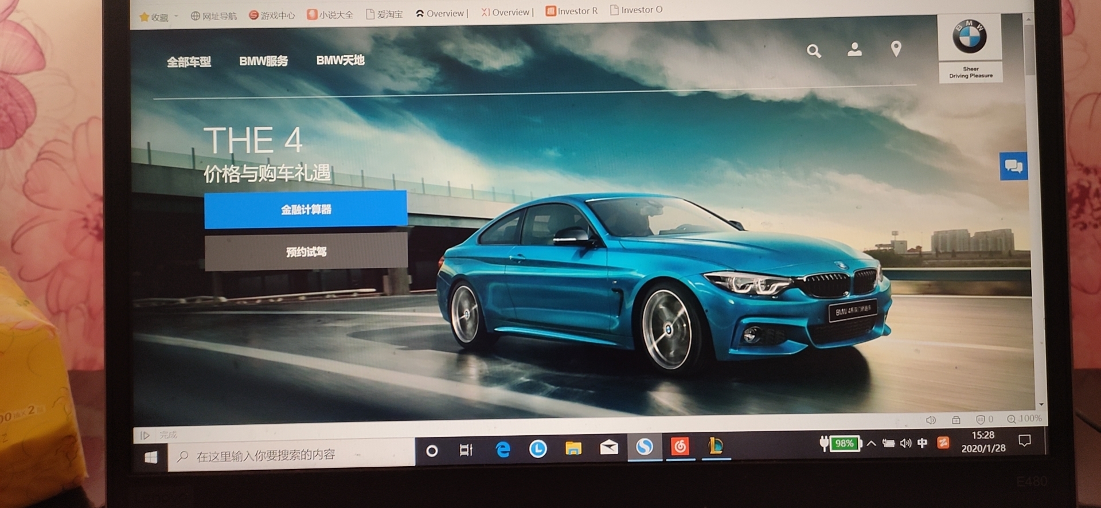This screenshot has width=1101, height=508.
Task: Click the status bar play sidebar icon
Action: pos(145,436)
